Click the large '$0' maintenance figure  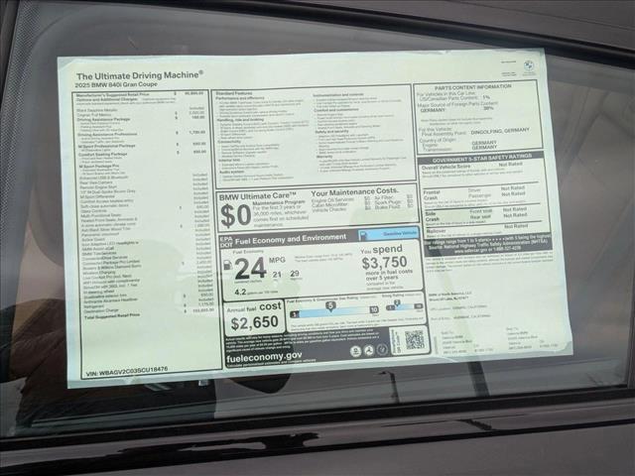[x=236, y=216]
